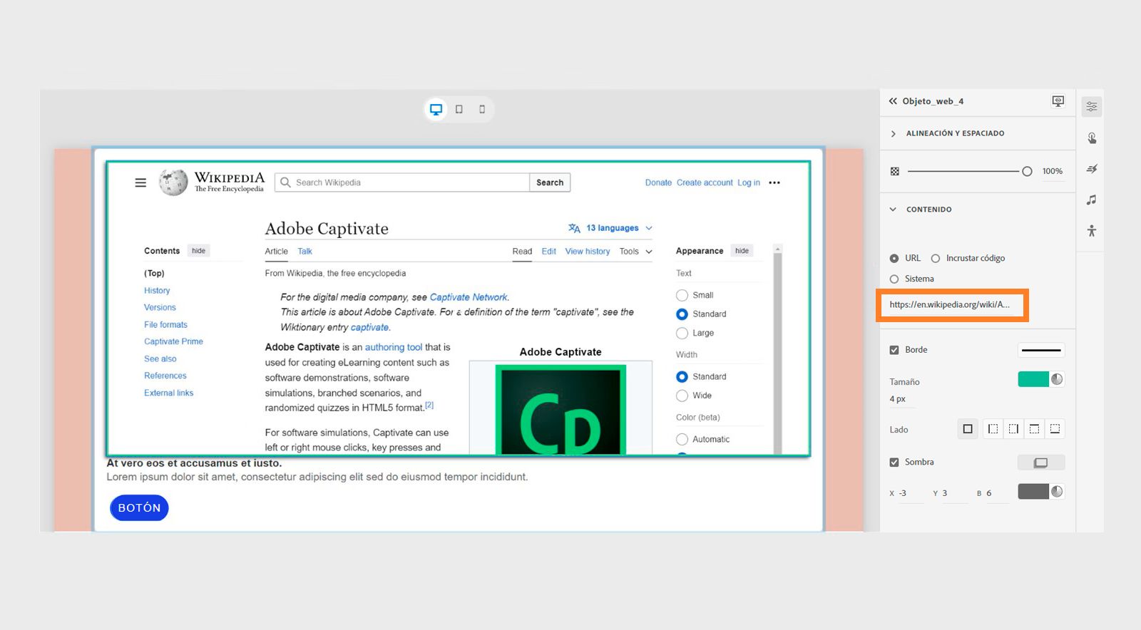This screenshot has height=630, width=1141.
Task: Edit shadow X offset value
Action: click(x=911, y=494)
